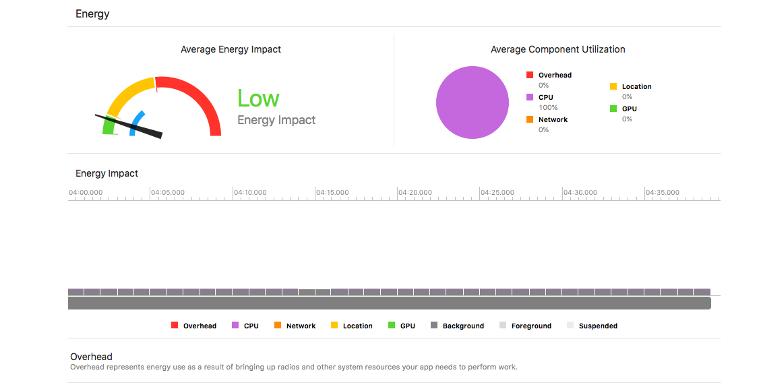Click the Background gray swatch in bottom legend

(434, 325)
